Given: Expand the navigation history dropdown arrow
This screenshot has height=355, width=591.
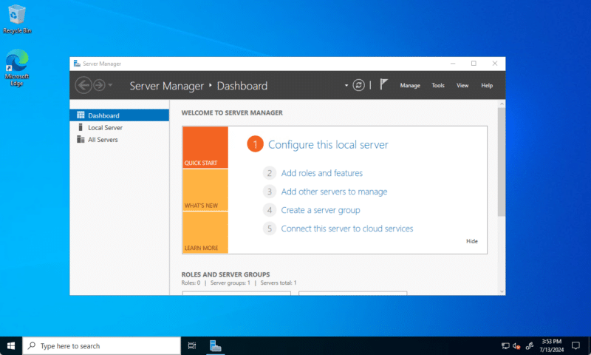Looking at the screenshot, I should 111,85.
